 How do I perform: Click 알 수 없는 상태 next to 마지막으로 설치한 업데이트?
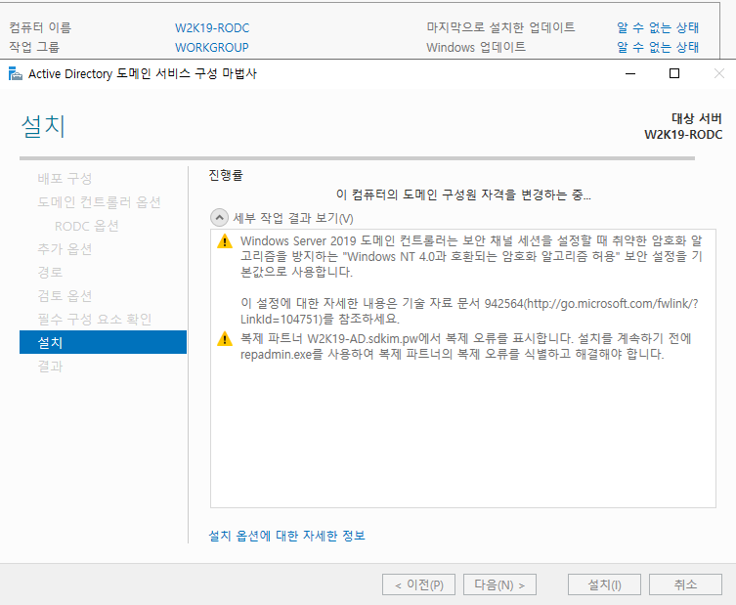click(x=658, y=27)
